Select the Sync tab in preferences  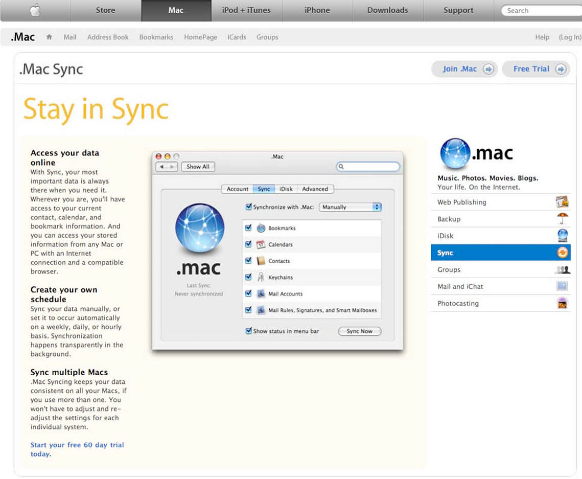tap(264, 189)
